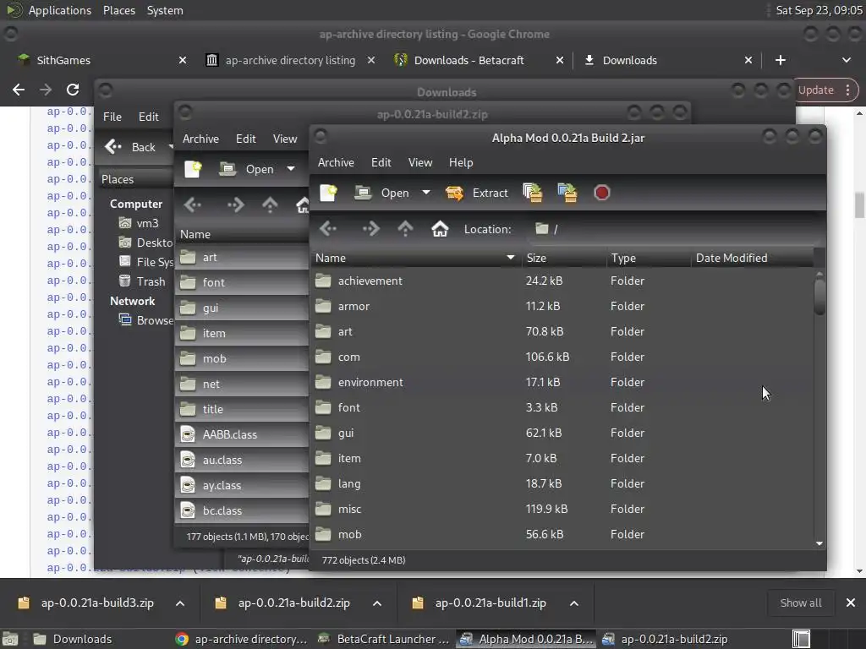Go forward using arrow in Alpha Mod jar location bar
This screenshot has width=866, height=649.
tap(370, 228)
